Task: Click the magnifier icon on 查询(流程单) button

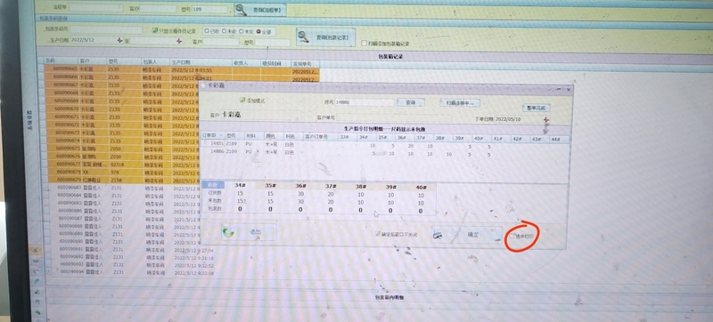Action: click(241, 10)
